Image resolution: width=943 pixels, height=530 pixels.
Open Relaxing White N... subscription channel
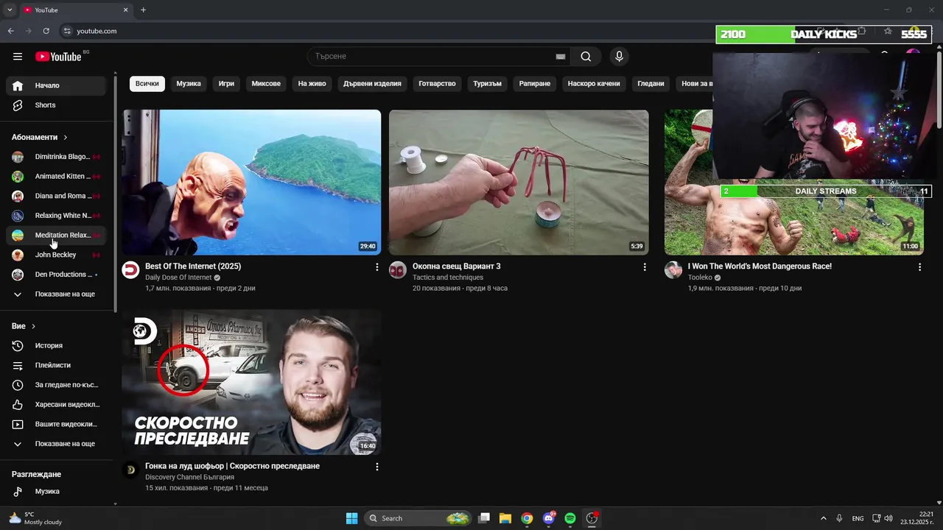56,216
